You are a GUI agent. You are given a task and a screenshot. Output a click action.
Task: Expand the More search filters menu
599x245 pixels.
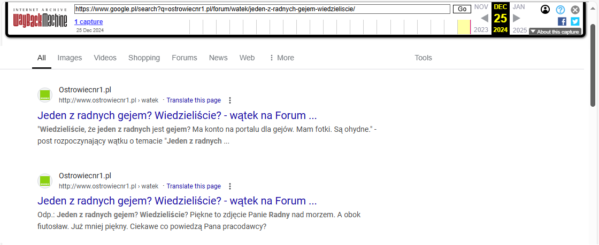pos(281,58)
